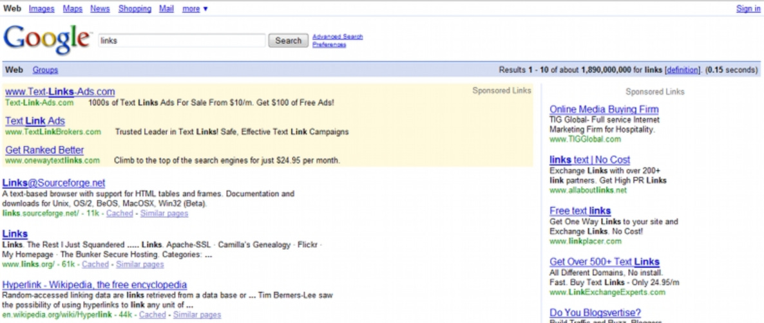
Task: Go to News in top navigation
Action: click(x=100, y=9)
